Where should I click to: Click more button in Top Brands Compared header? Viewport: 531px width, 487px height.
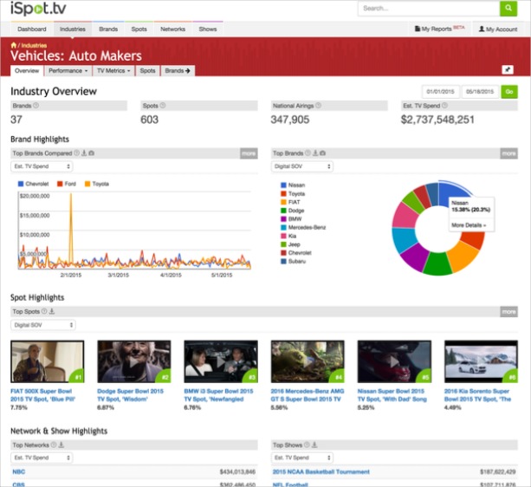(249, 153)
